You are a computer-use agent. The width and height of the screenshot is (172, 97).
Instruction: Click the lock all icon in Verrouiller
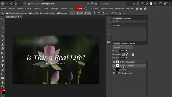(x=133, y=54)
